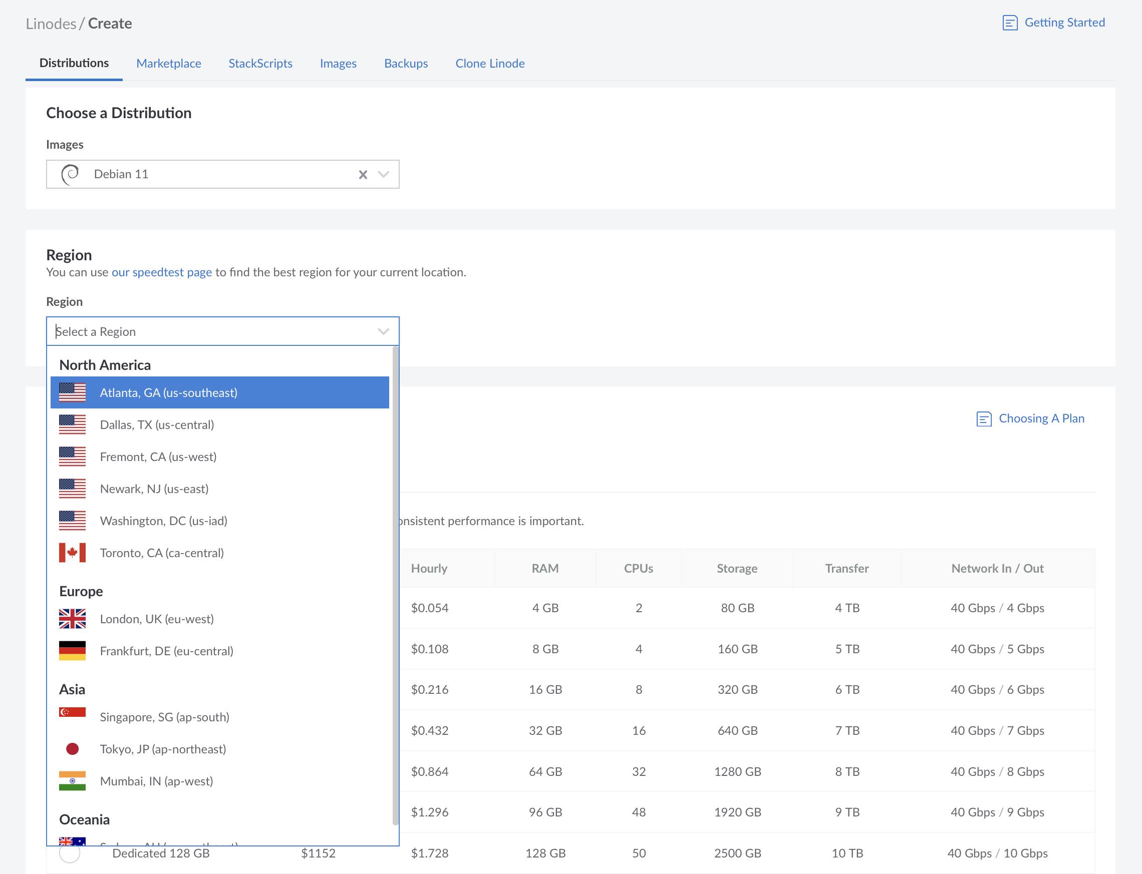This screenshot has height=874, width=1142.
Task: Click the Images tab icon
Action: (338, 64)
